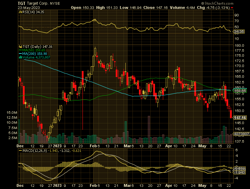Click the 15.0M volume axis label
The image size is (250, 189).
pos(12,113)
